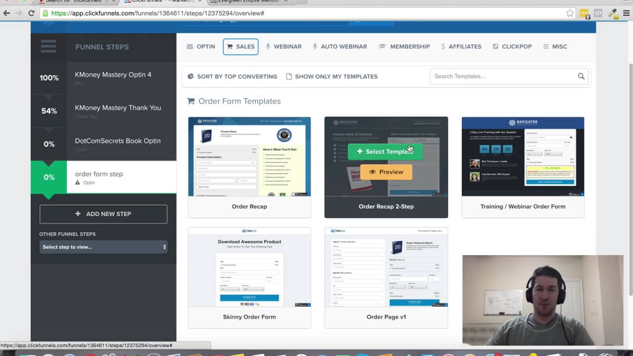633x356 pixels.
Task: Select the Order Page v1 thumbnail
Action: pos(386,267)
